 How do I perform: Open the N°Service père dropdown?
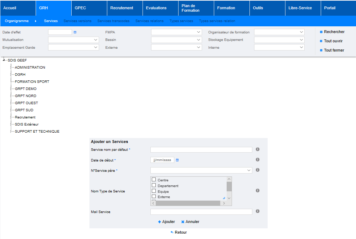[201, 170]
